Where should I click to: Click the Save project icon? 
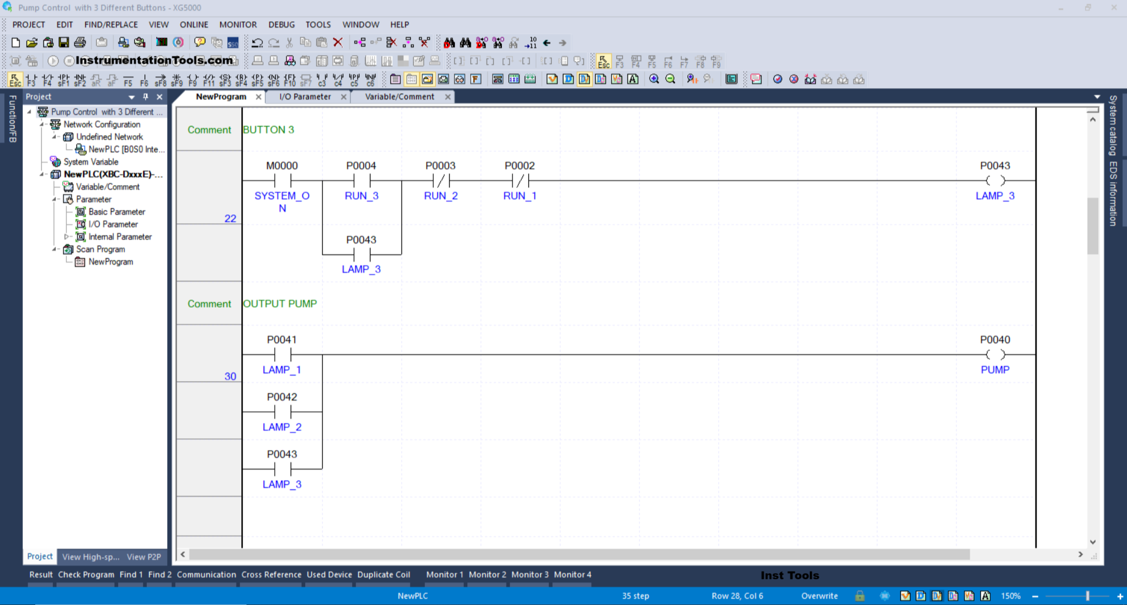tap(64, 42)
